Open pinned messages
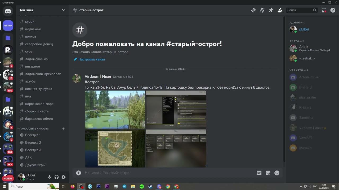Image resolution: width=339 pixels, height=190 pixels. tap(271, 10)
